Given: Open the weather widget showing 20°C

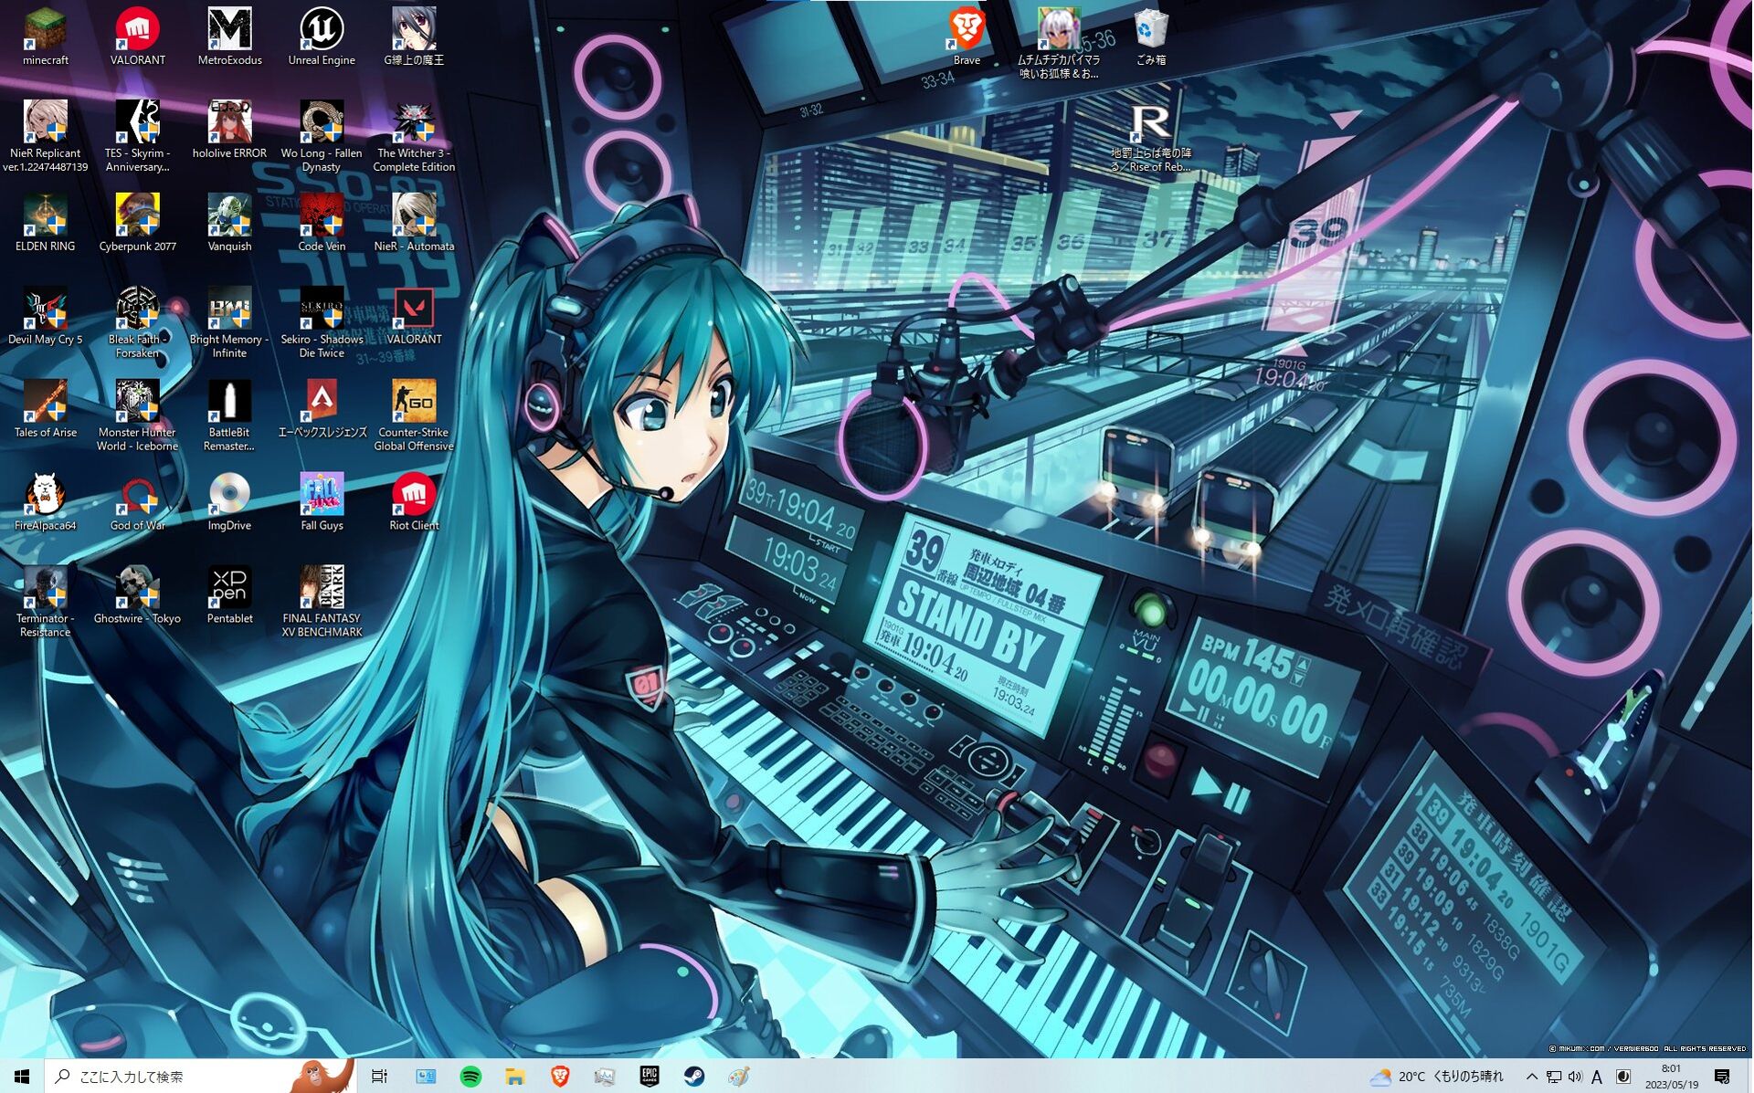Looking at the screenshot, I should point(1436,1077).
